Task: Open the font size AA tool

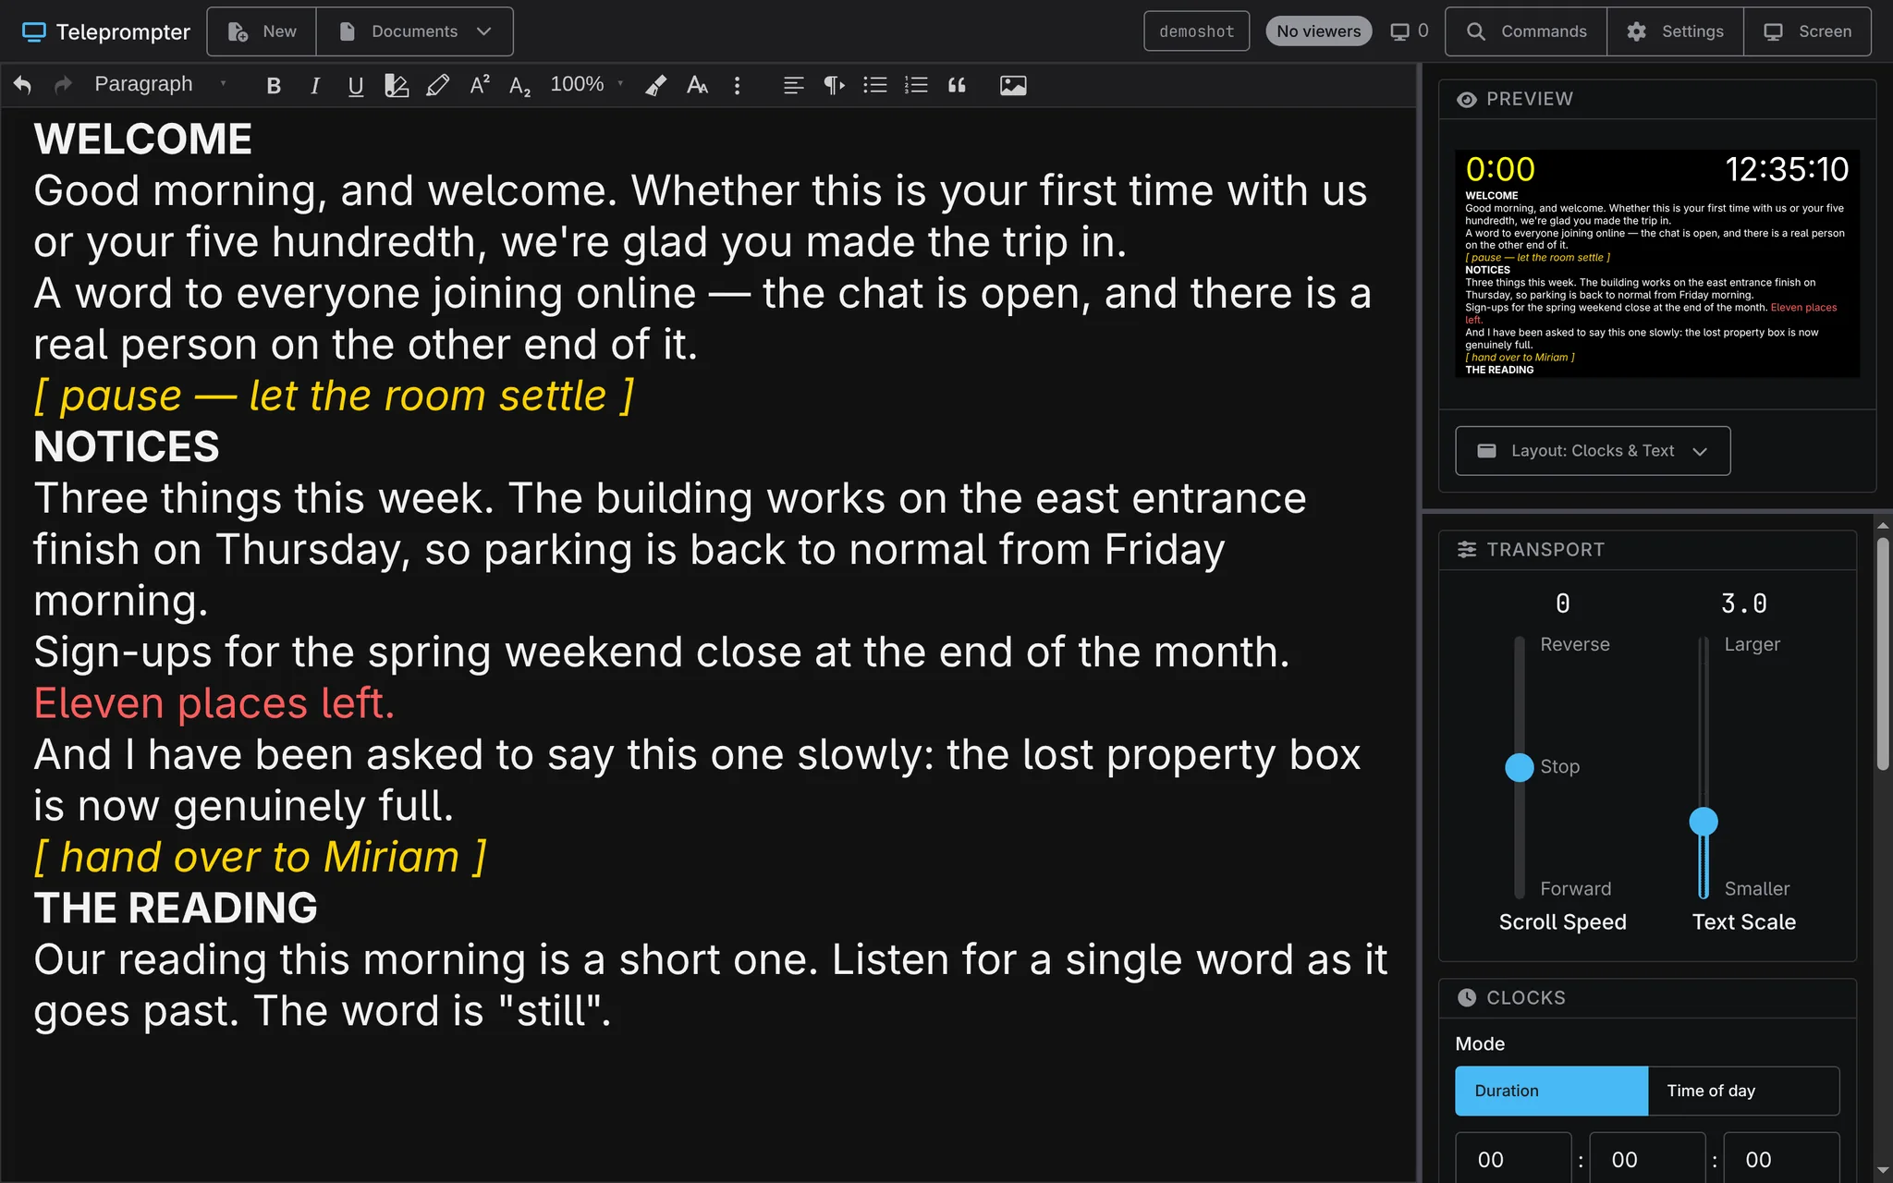Action: tap(697, 85)
